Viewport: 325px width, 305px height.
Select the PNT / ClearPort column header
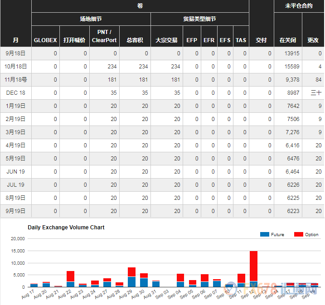point(104,36)
